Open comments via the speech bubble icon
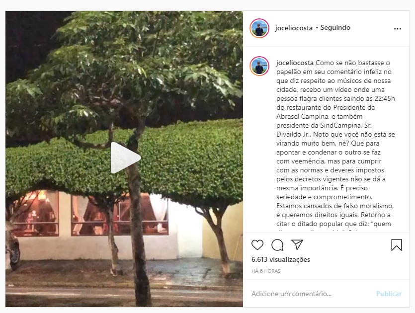Viewport: 415px width, 313px height. tap(277, 245)
